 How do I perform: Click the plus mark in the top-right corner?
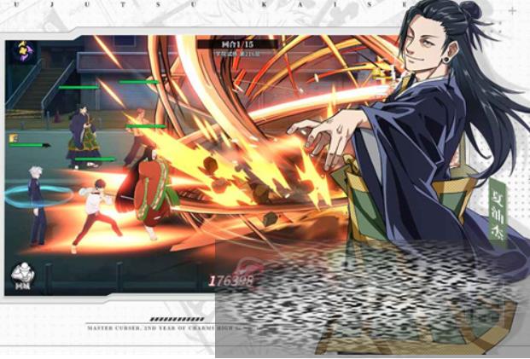pos(512,11)
